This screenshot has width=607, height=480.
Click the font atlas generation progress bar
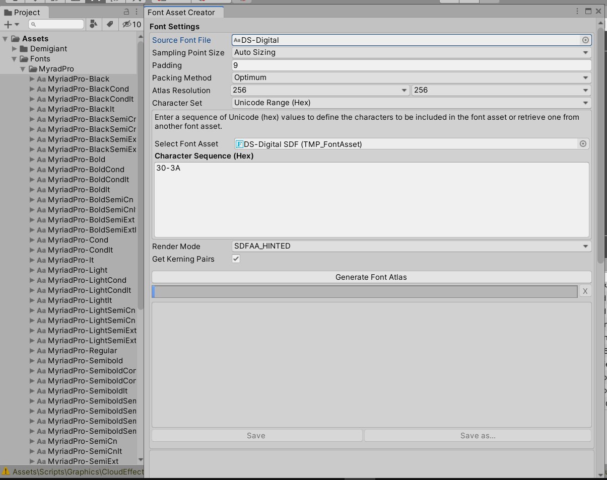[x=365, y=291]
